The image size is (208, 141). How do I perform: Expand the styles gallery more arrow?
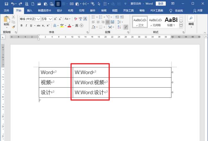coord(181,27)
